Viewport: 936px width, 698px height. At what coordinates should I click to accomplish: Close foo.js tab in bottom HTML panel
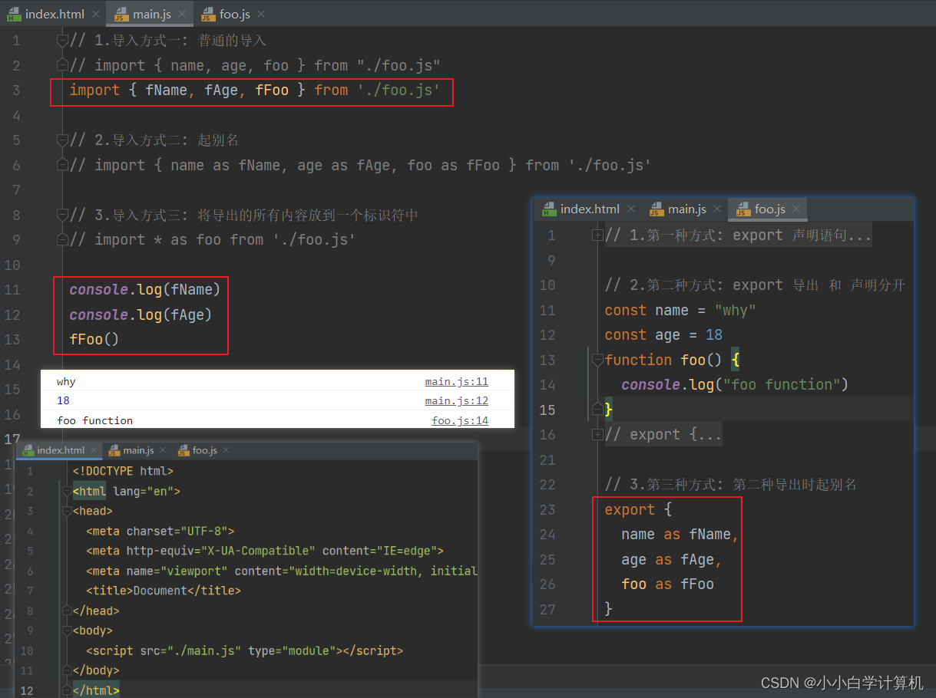[226, 450]
